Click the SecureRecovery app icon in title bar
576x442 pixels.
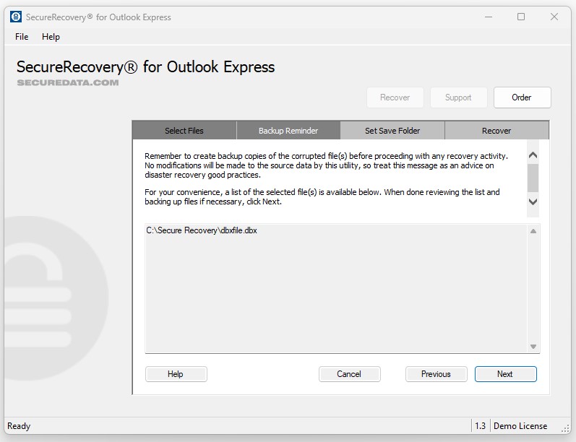tap(16, 17)
